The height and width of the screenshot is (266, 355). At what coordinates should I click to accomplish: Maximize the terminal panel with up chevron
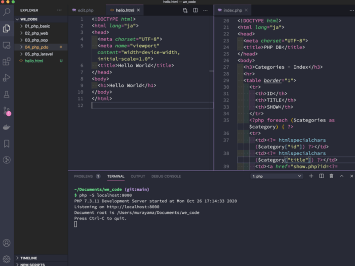point(342,176)
